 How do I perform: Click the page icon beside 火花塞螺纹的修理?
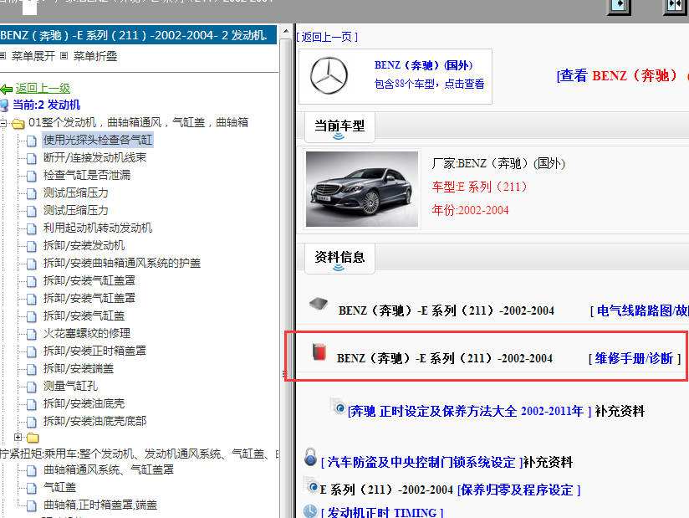[31, 335]
